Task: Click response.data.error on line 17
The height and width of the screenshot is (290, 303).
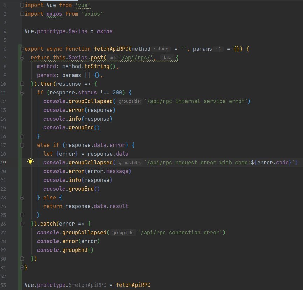Action: (96, 145)
